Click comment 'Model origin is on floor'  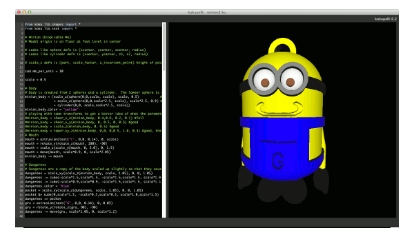[x=73, y=41]
